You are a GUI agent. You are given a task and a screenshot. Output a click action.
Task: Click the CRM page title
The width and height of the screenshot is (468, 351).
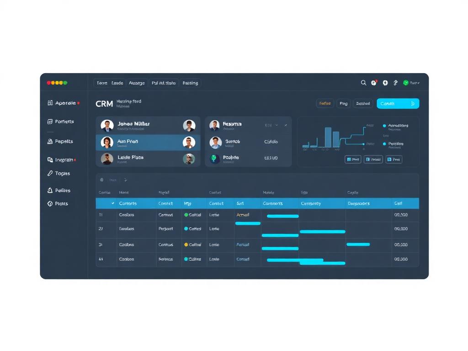(x=104, y=104)
